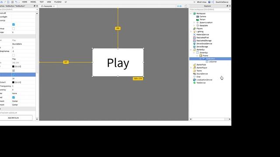The width and height of the screenshot is (280, 157).
Task: Click the MaterialService icon
Action: point(194,34)
